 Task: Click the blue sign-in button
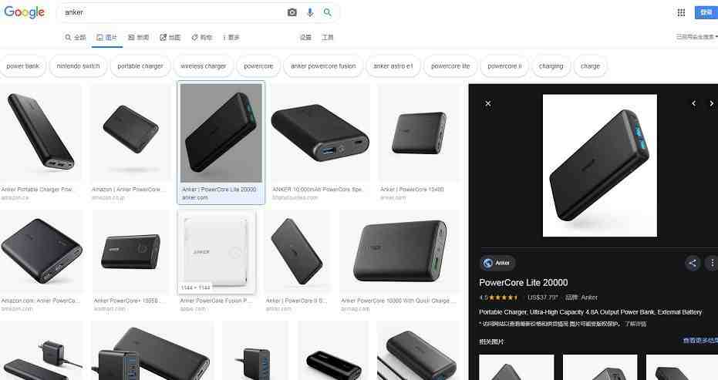click(x=706, y=13)
